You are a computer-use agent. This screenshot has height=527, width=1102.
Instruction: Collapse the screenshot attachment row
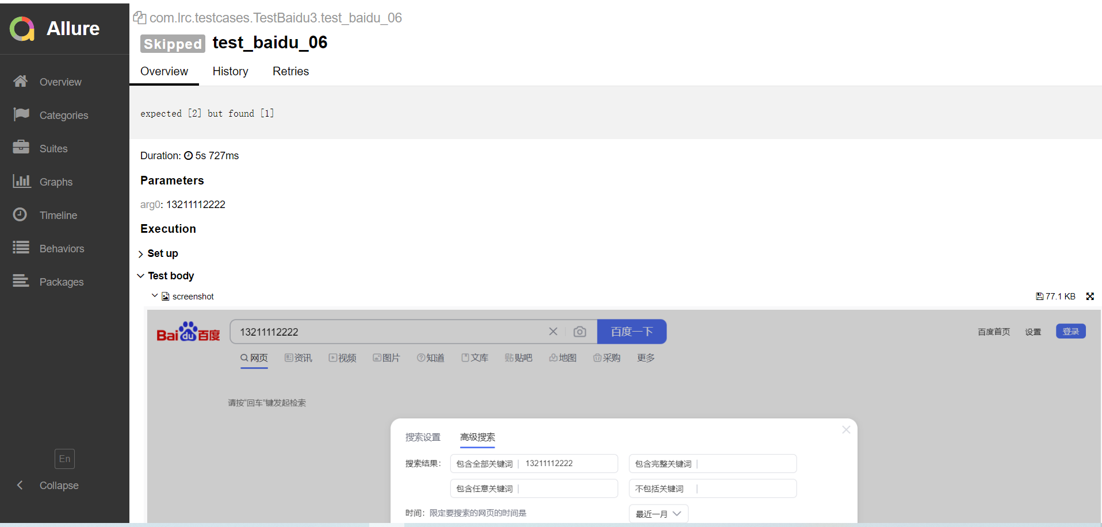[x=155, y=296]
